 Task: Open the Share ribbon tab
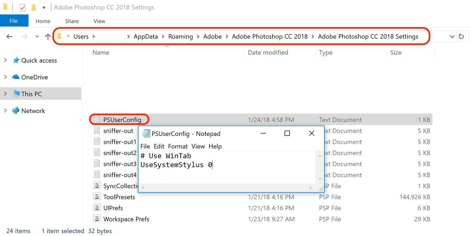pyautogui.click(x=72, y=21)
